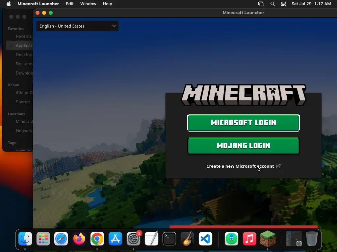Click the Microsoft Login button
The height and width of the screenshot is (252, 337).
pyautogui.click(x=244, y=123)
